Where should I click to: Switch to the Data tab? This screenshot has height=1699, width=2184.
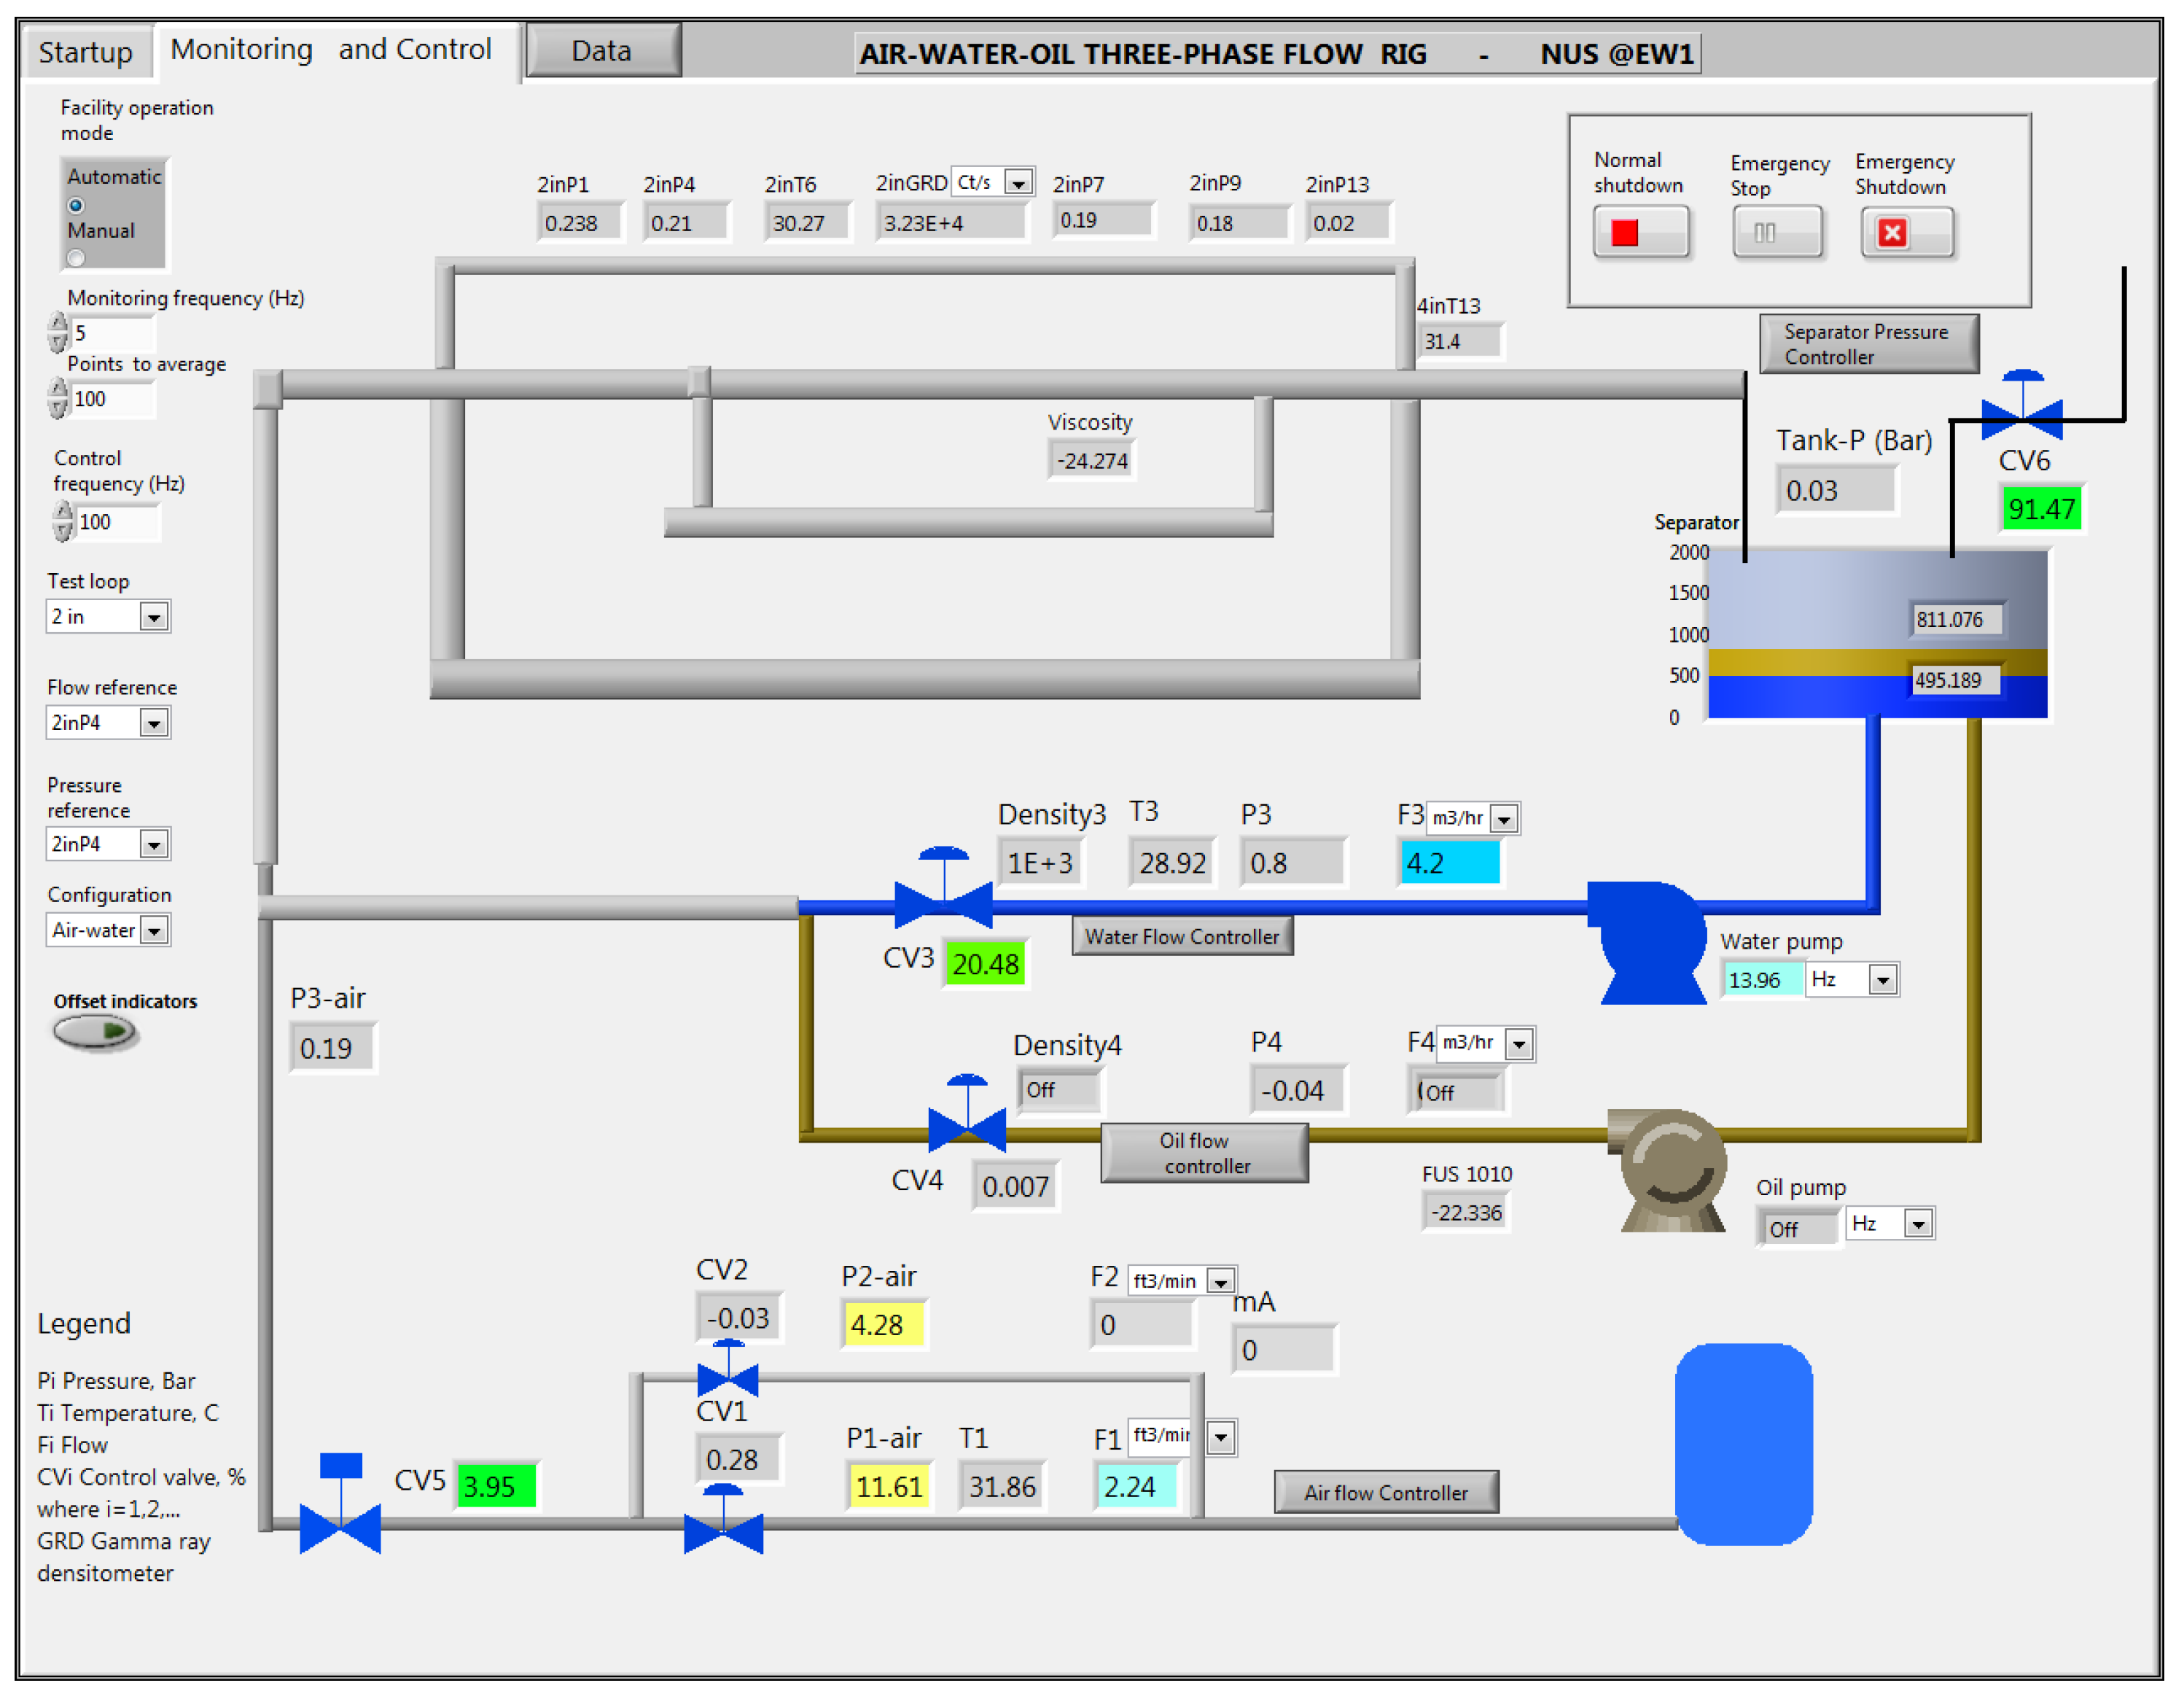pos(602,51)
